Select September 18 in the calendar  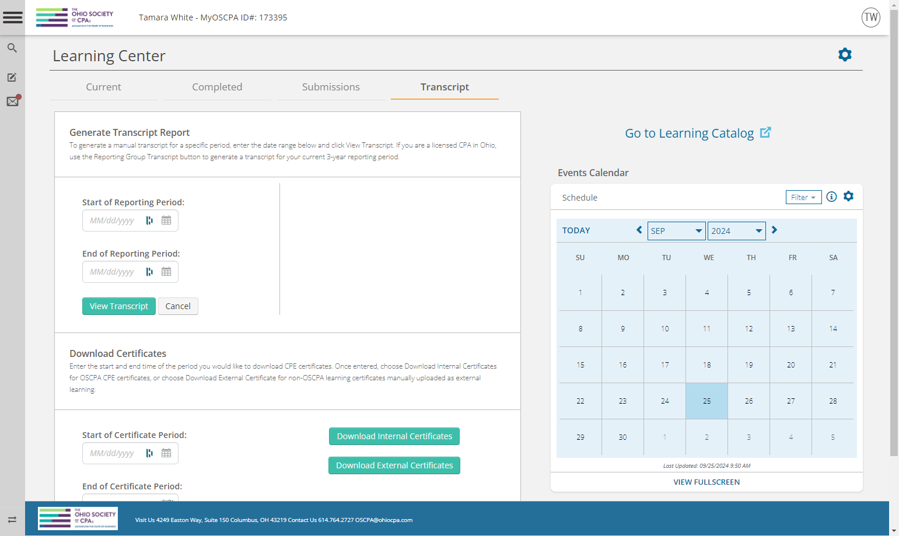click(x=706, y=365)
